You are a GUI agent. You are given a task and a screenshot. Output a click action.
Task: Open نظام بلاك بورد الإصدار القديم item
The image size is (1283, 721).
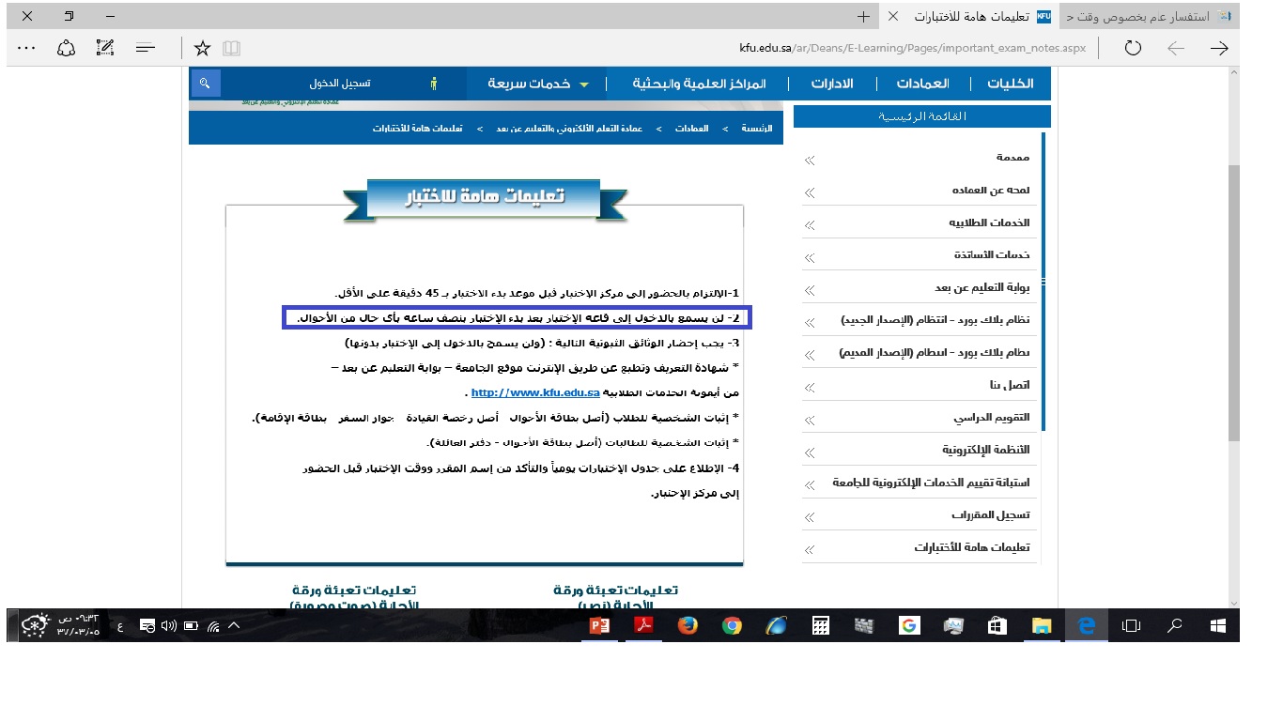[935, 353]
